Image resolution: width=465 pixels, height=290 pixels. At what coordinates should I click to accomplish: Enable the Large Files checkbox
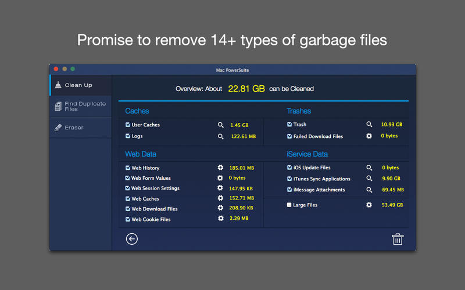tap(289, 205)
